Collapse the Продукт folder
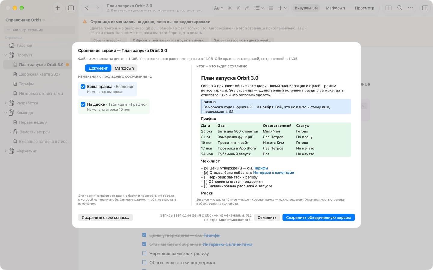This screenshot has width=433, height=270. pos(5,55)
